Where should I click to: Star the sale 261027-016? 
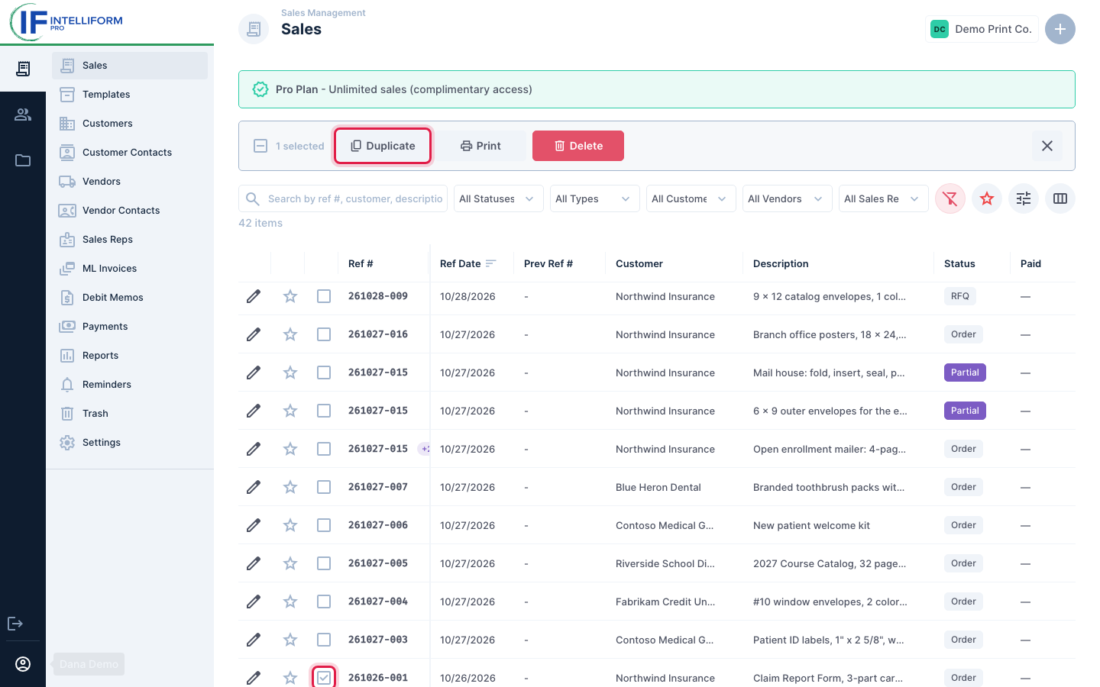pyautogui.click(x=290, y=334)
